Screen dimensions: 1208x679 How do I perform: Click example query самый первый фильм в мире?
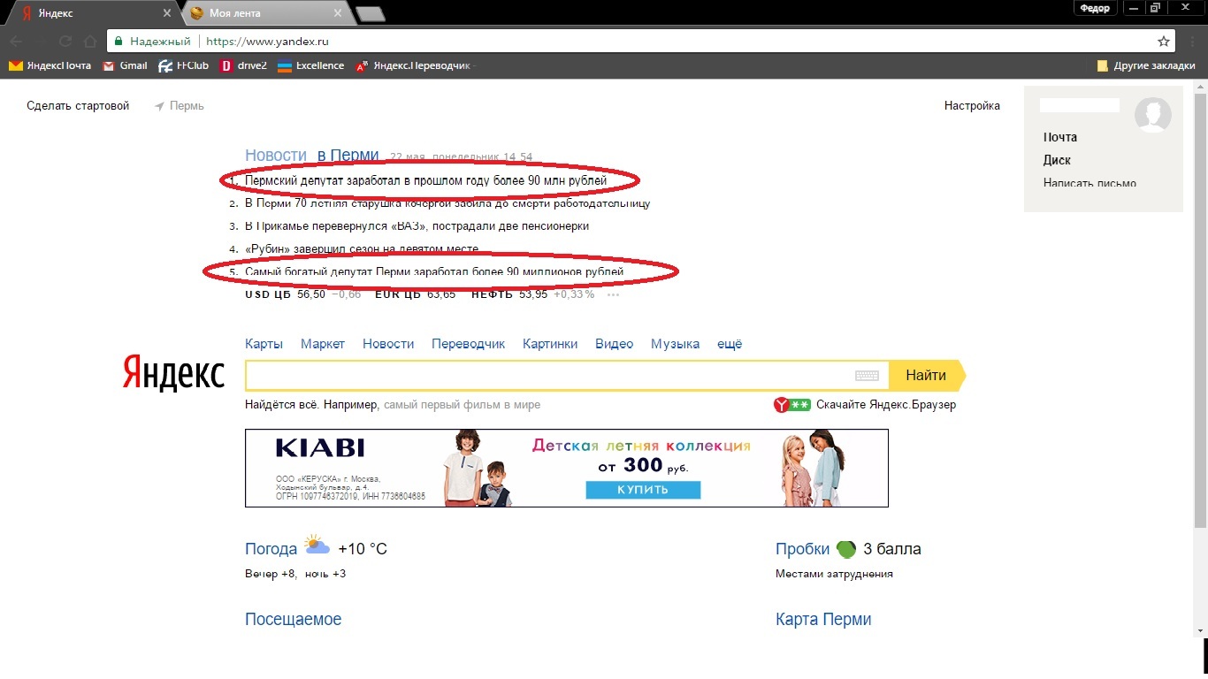462,405
